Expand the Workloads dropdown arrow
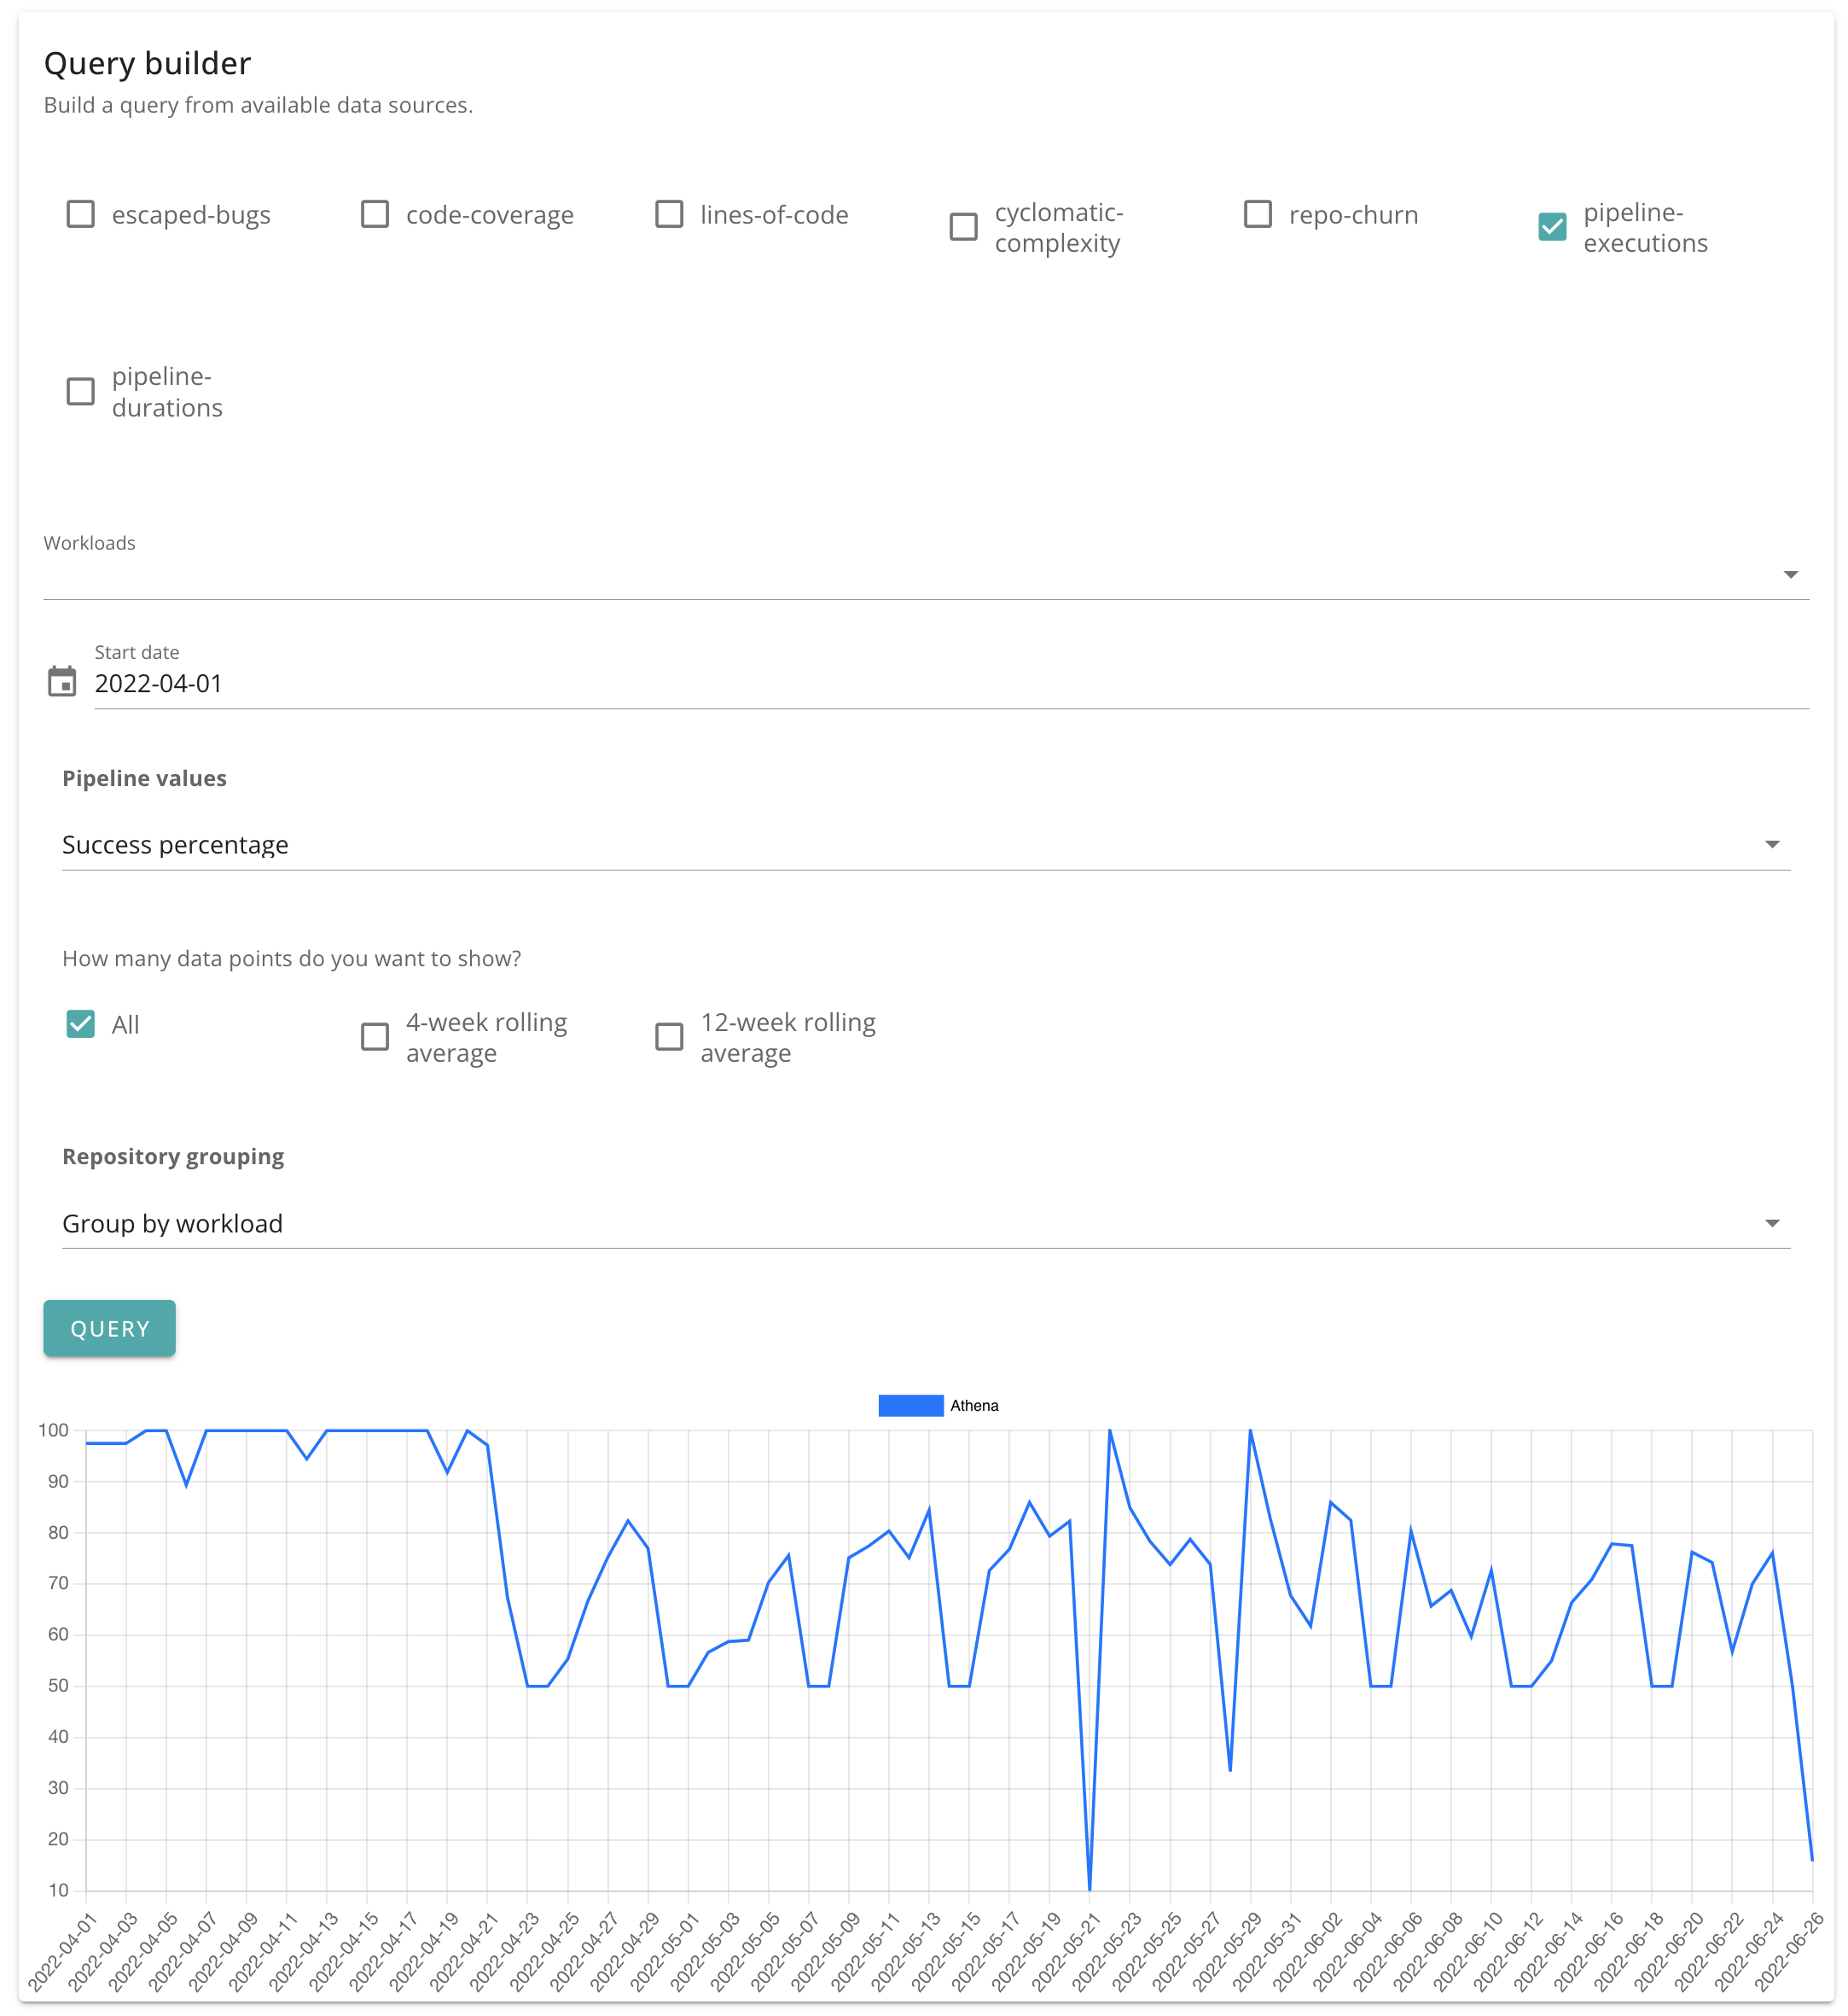 tap(1790, 574)
